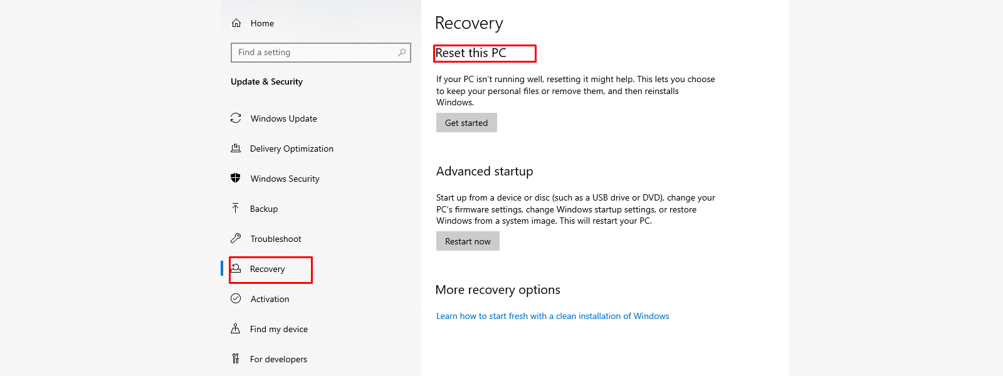This screenshot has height=376, width=1003.
Task: Click the search magnifier icon
Action: pos(402,52)
